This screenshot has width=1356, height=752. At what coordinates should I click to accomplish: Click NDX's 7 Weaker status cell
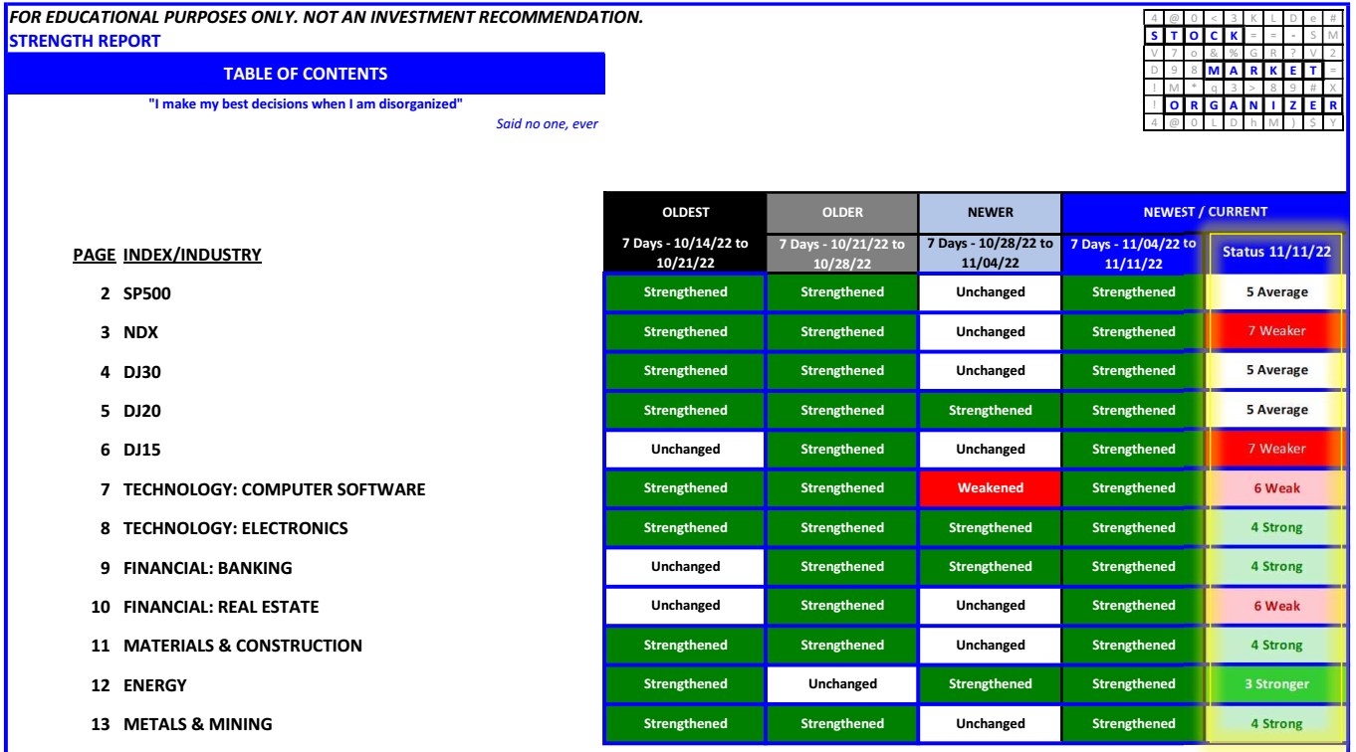pyautogui.click(x=1275, y=331)
